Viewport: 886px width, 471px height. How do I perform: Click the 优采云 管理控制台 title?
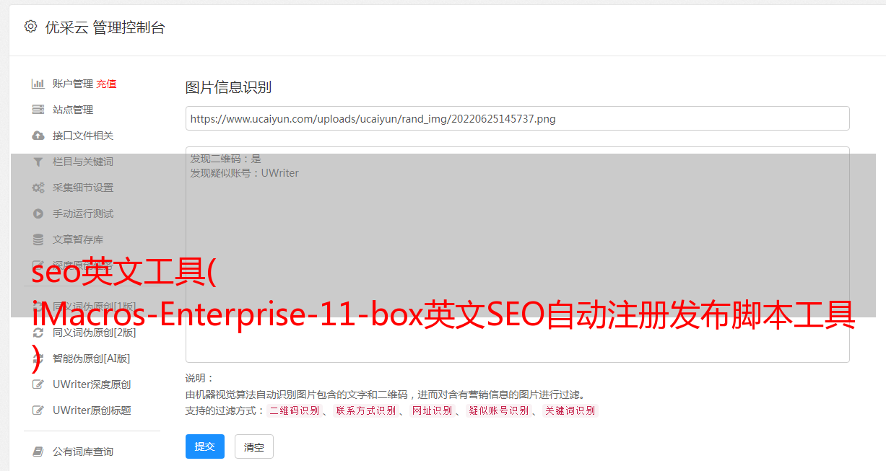105,27
